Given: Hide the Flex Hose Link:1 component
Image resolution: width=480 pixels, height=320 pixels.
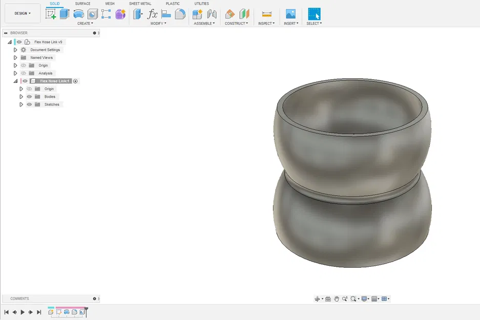Looking at the screenshot, I should coord(25,81).
